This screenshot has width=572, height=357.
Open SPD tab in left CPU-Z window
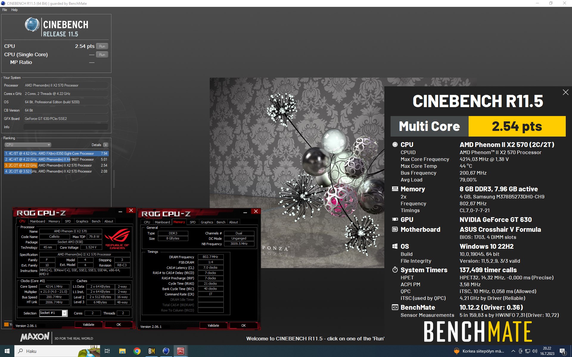tap(68, 221)
